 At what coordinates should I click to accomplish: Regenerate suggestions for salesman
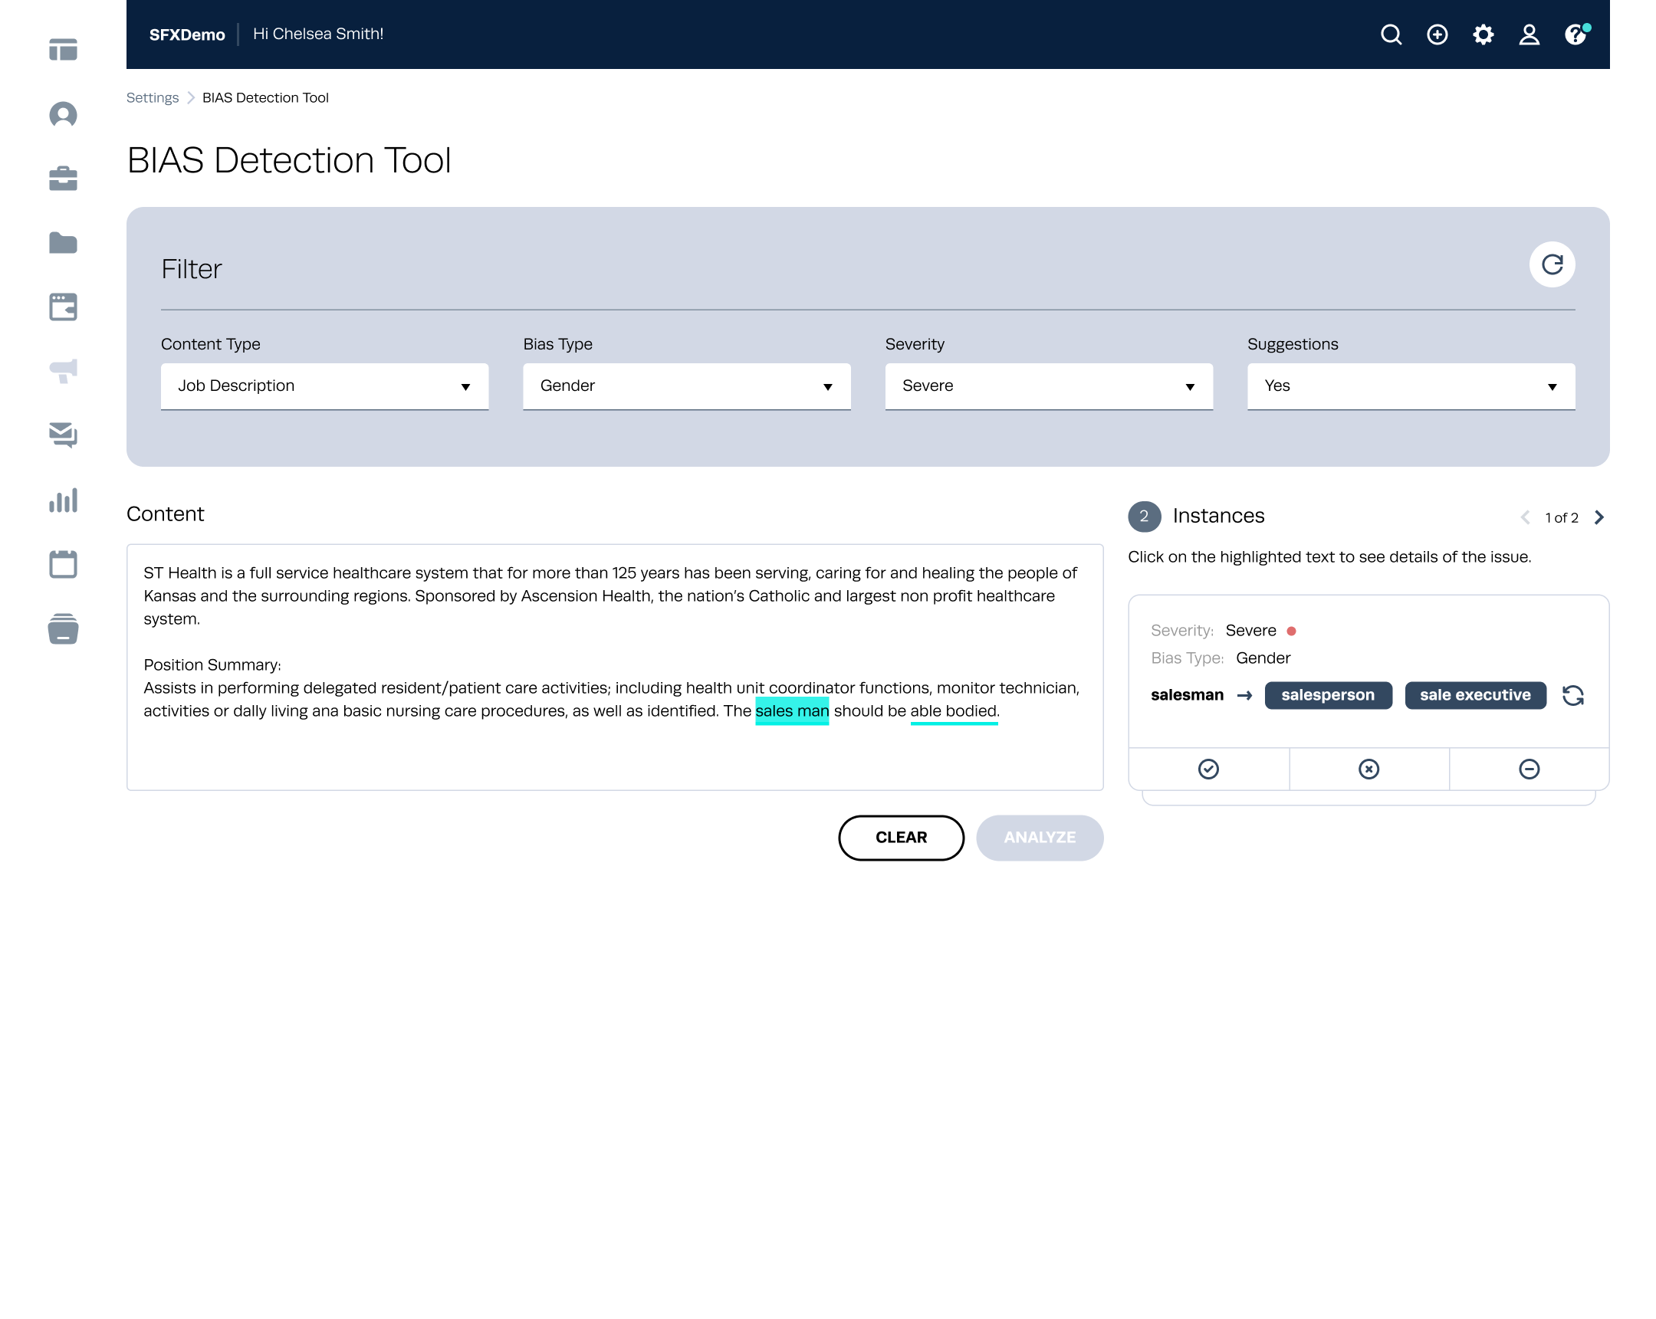[1572, 696]
